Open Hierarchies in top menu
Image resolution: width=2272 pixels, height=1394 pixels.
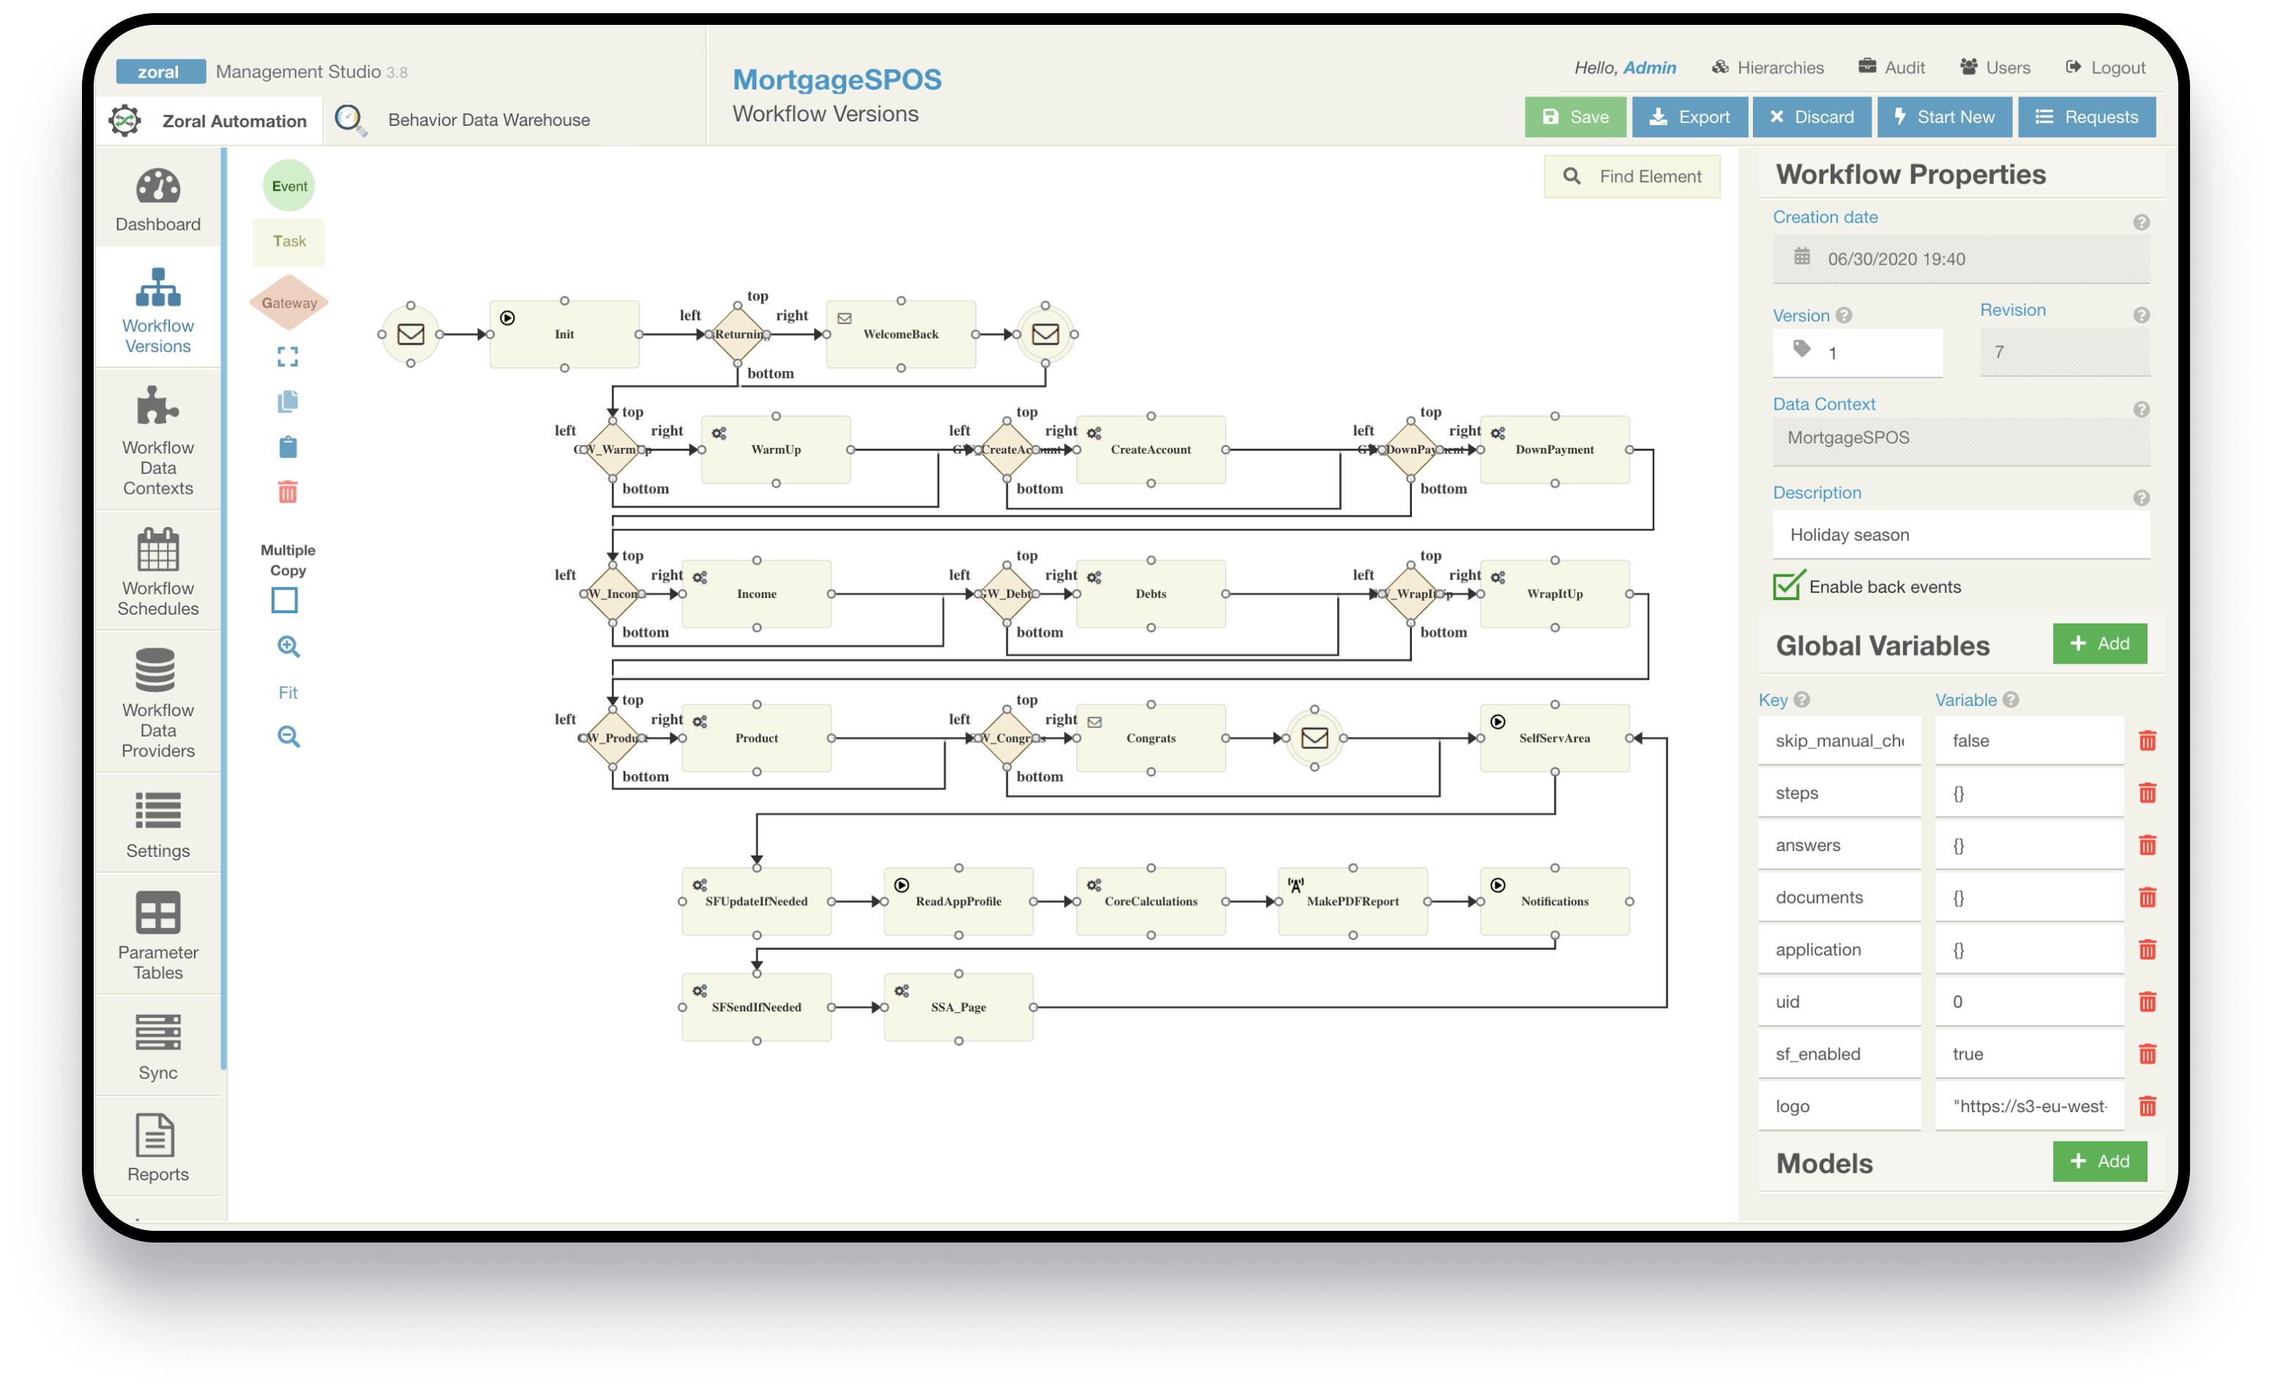[x=1768, y=67]
